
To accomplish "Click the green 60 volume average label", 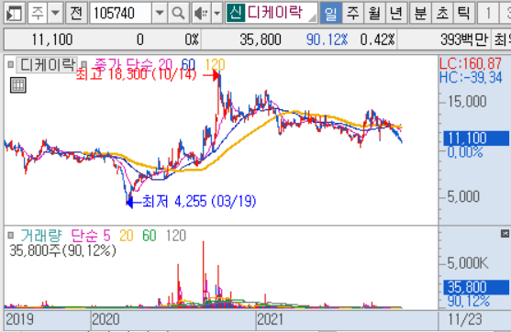I will pos(150,235).
